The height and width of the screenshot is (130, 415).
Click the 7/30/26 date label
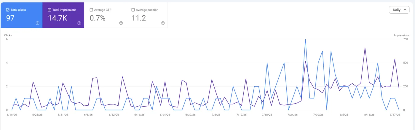(x=318, y=115)
